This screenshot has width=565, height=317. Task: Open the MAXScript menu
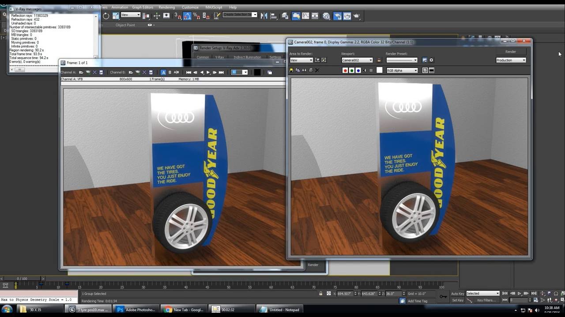point(214,7)
